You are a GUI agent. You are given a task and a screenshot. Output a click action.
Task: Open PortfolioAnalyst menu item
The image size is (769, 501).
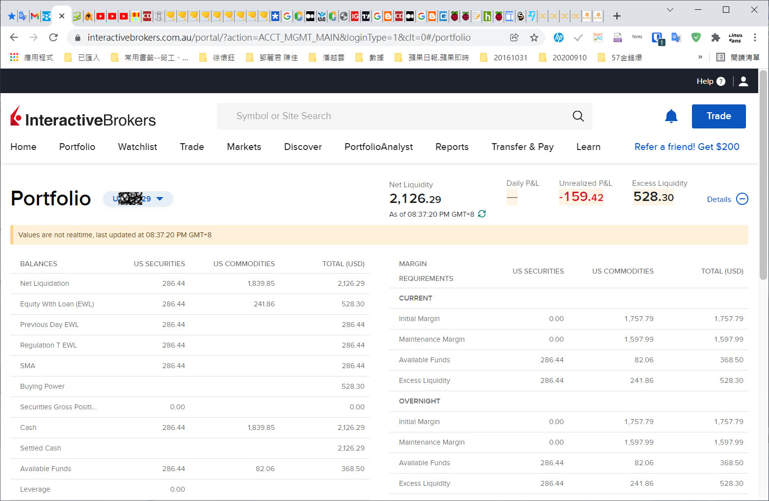coord(378,147)
